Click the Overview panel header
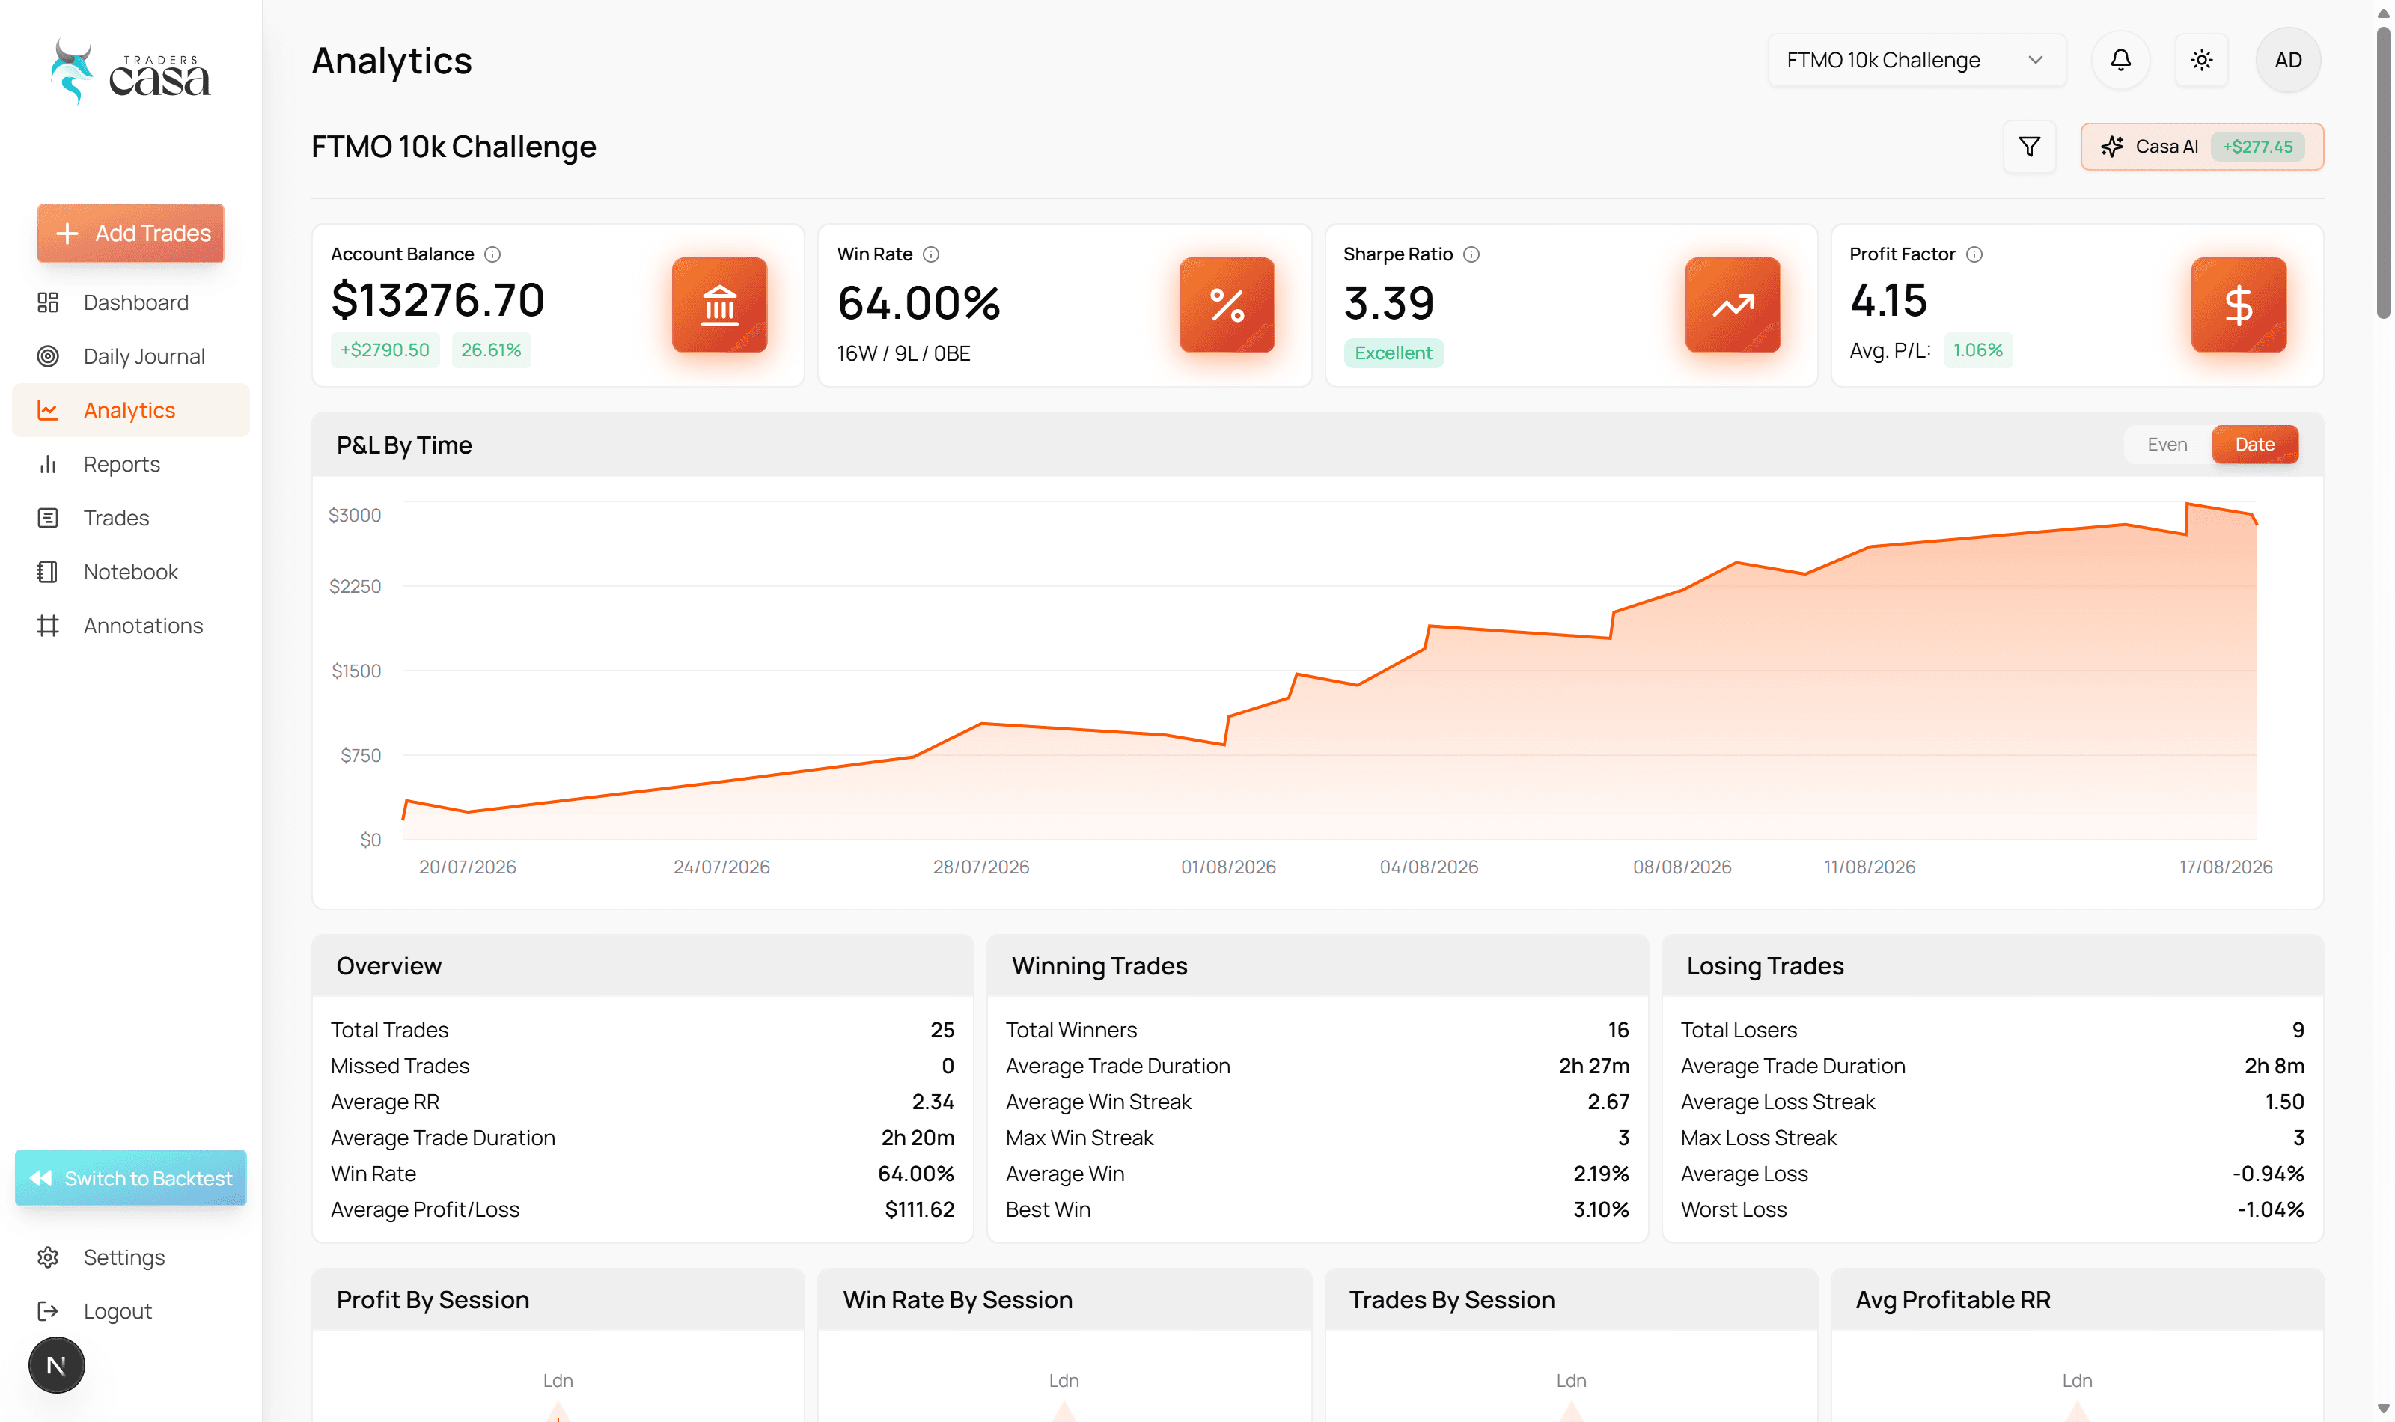 tap(643, 966)
